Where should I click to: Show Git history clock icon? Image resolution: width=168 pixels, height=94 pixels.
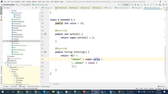point(154,5)
